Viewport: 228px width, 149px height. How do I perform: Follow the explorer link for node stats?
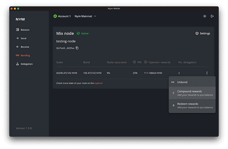pos(99,83)
